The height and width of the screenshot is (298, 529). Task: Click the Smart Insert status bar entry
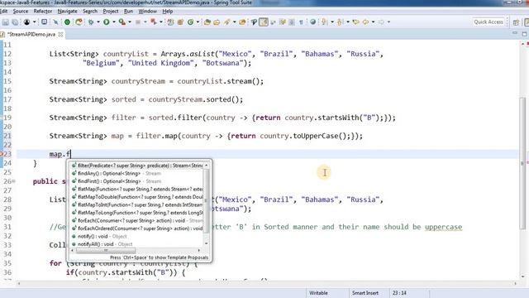click(x=365, y=293)
